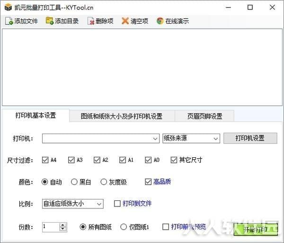This screenshot has height=243, width=284.
Task: Select the 所有图纸 all drawings radio button
Action: [x=83, y=227]
